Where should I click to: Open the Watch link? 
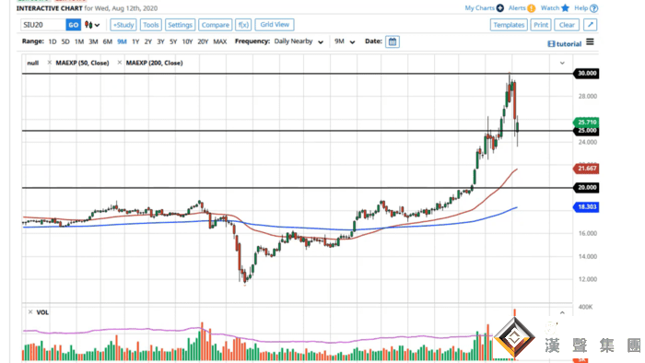pos(550,7)
